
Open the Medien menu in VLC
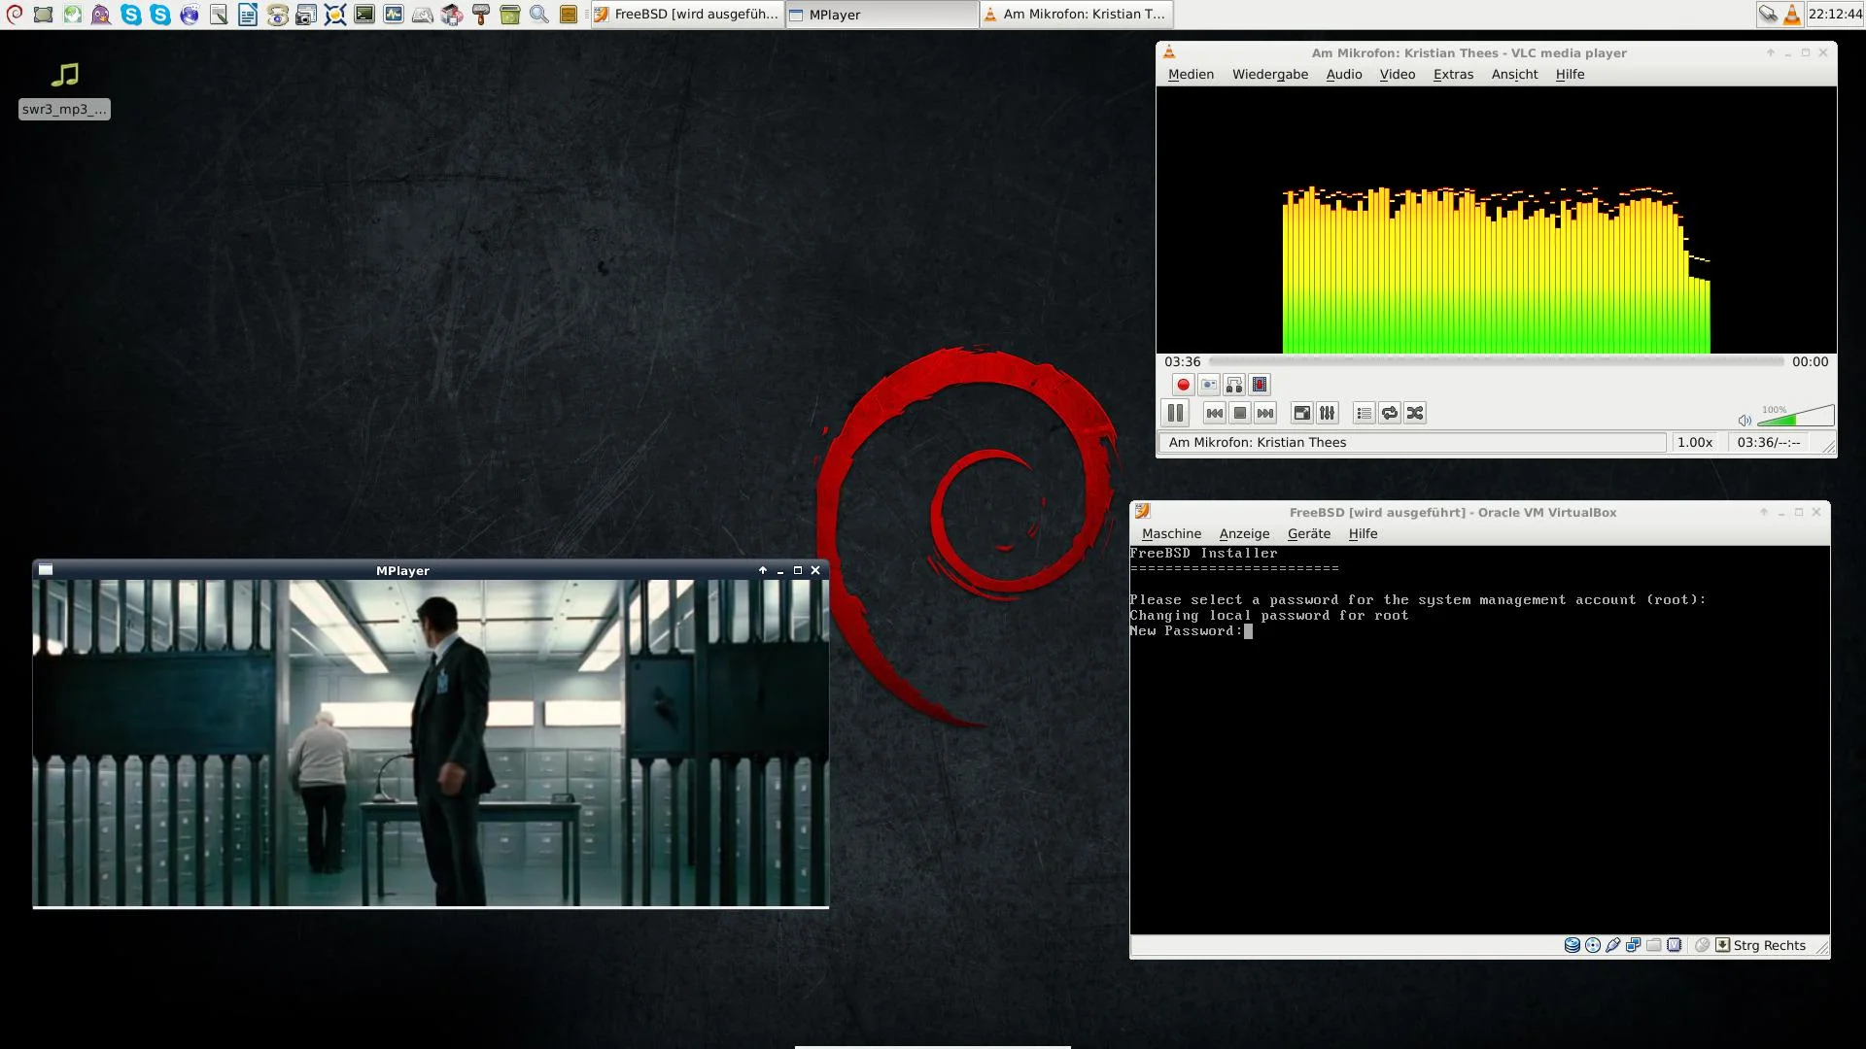pyautogui.click(x=1191, y=75)
